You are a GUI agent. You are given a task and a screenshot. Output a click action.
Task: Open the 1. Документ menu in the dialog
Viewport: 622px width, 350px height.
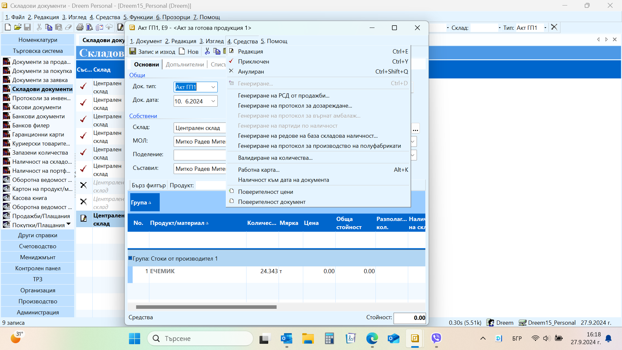(x=146, y=41)
